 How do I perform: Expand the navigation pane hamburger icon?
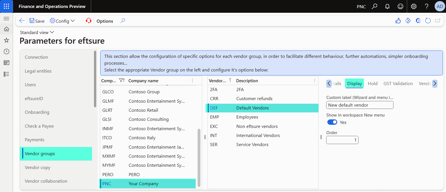pos(6,18)
